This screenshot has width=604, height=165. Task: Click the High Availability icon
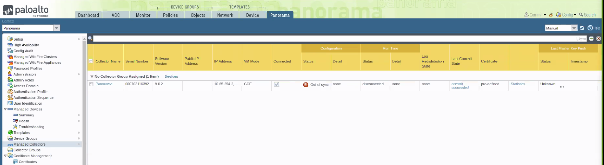coord(10,45)
